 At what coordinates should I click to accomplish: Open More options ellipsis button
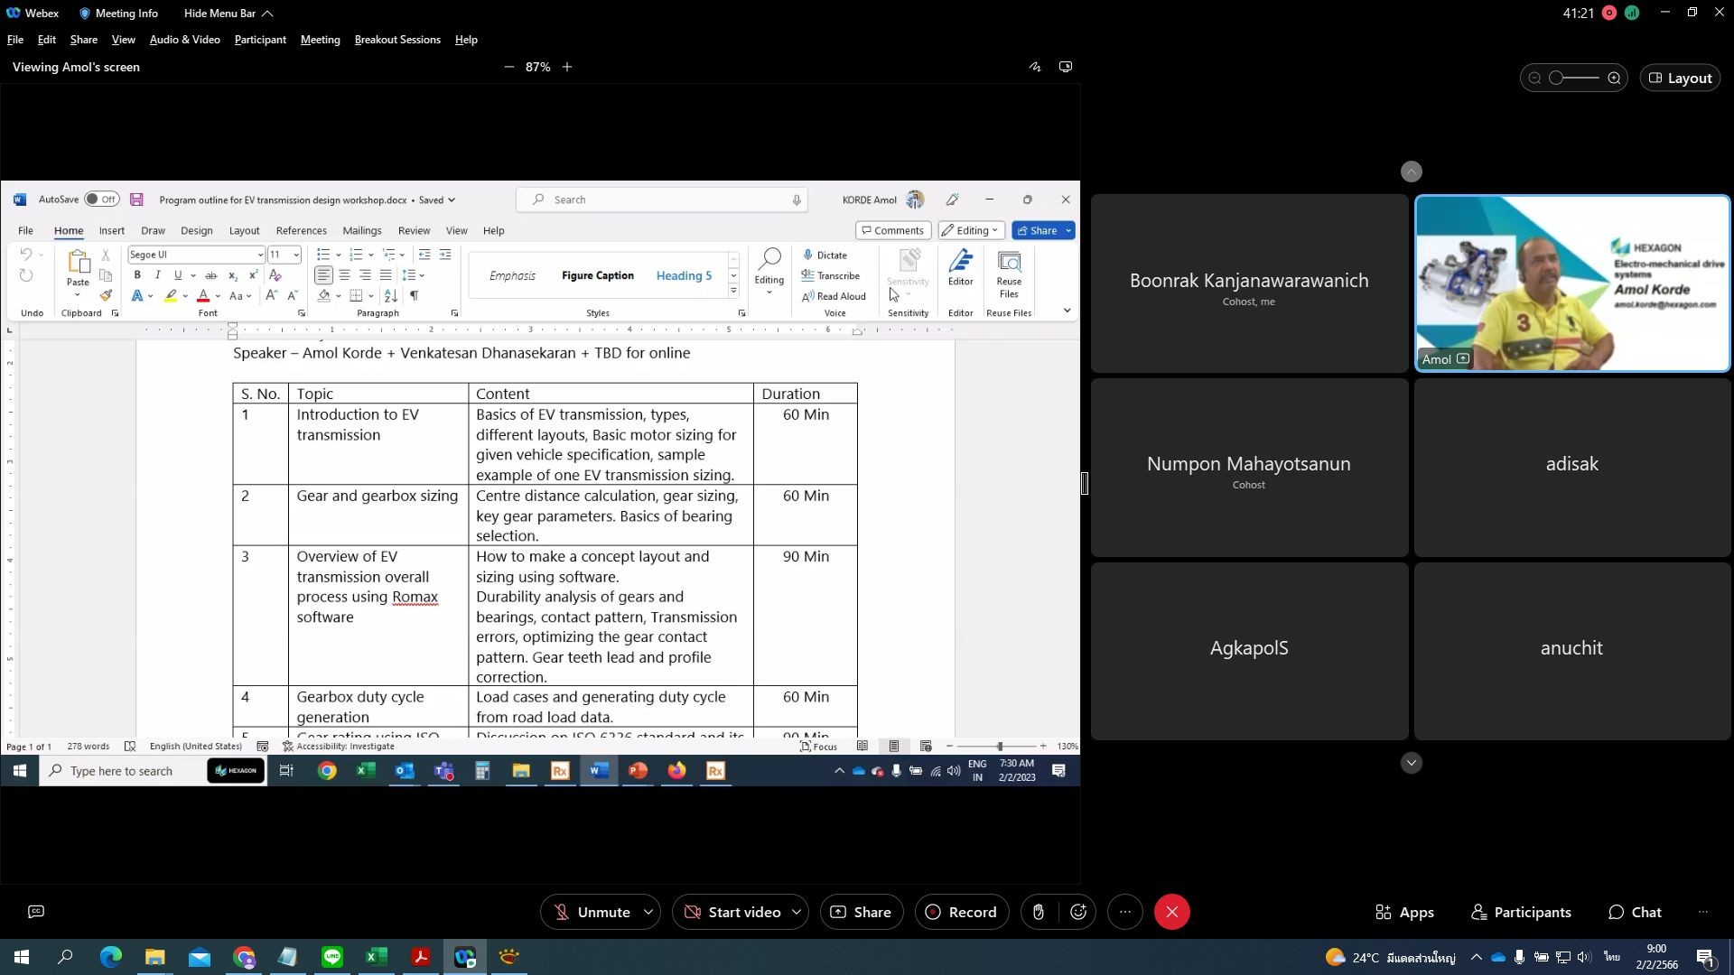coord(1125,912)
